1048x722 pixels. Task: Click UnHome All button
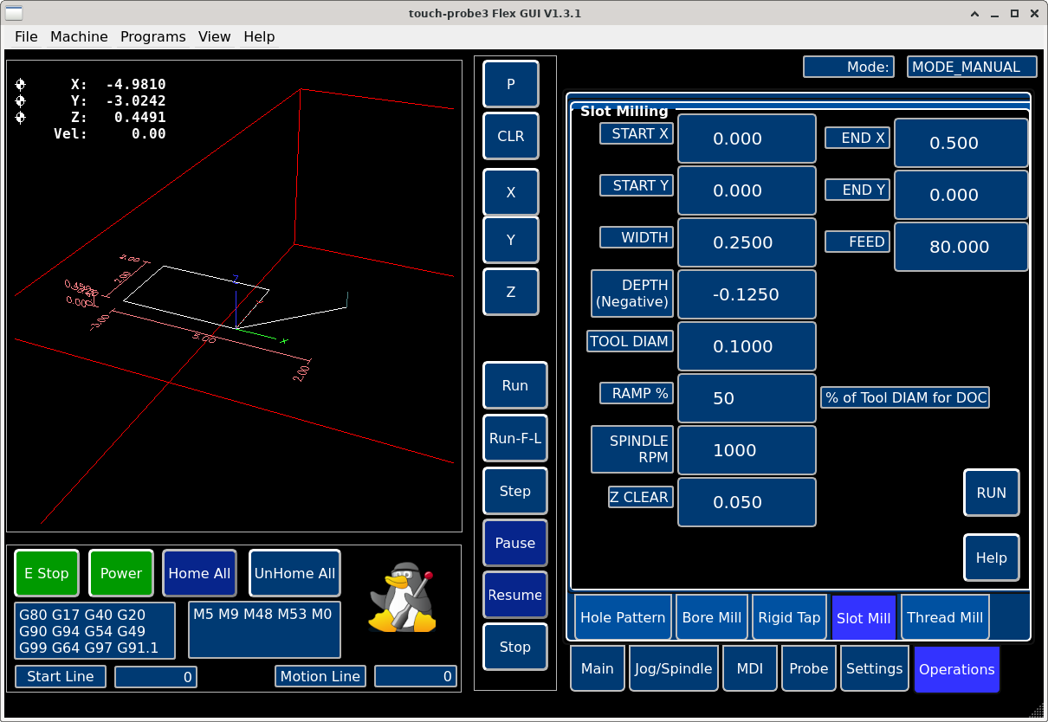coord(294,573)
